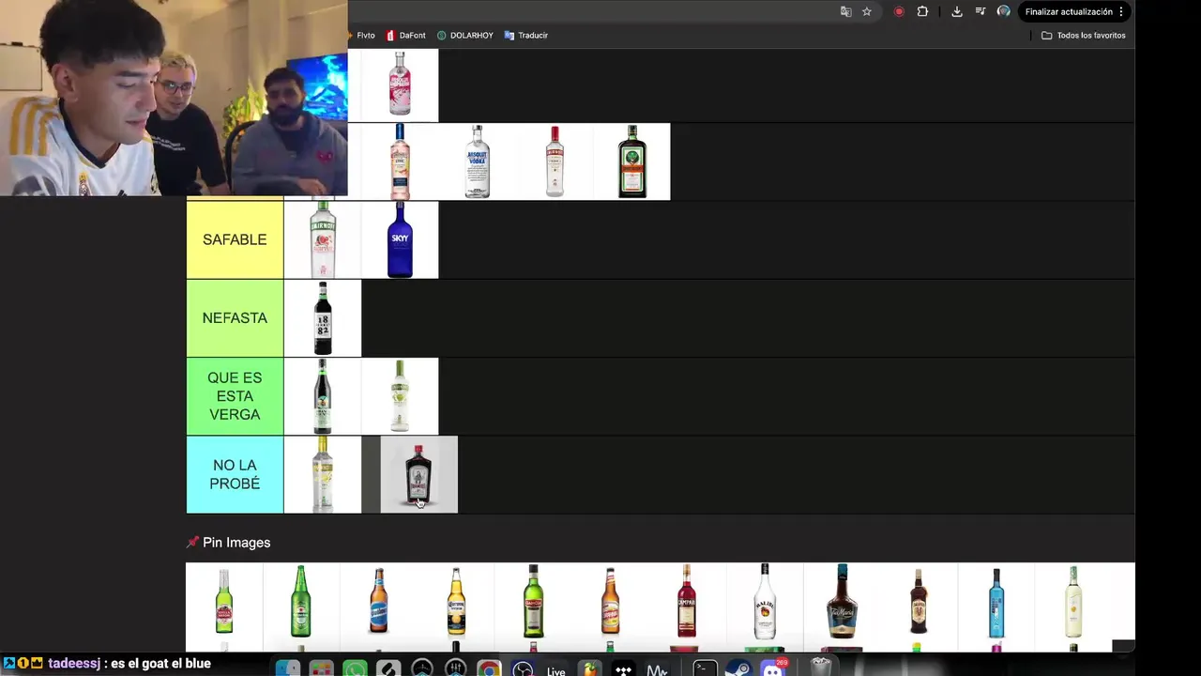
Task: Open the DaFont bookmark
Action: click(405, 35)
